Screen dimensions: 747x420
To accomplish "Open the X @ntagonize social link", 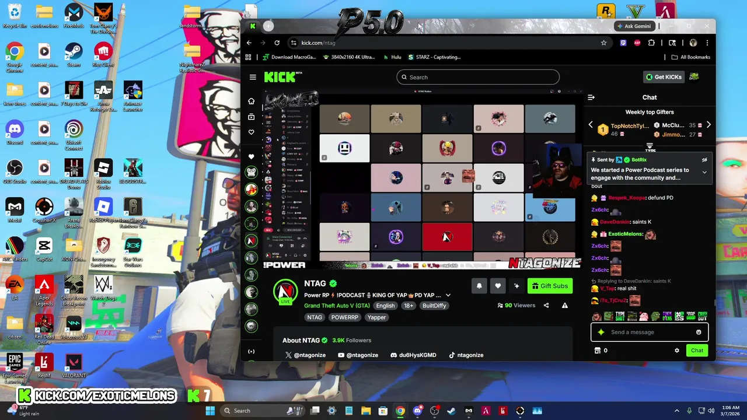I will (x=305, y=355).
